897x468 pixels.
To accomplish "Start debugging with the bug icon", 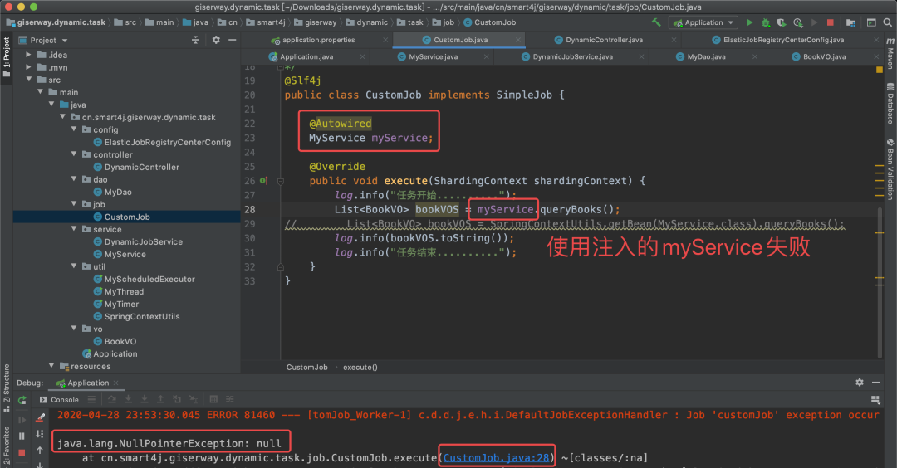I will click(766, 22).
